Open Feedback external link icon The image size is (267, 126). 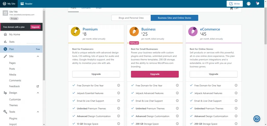(x=38, y=86)
